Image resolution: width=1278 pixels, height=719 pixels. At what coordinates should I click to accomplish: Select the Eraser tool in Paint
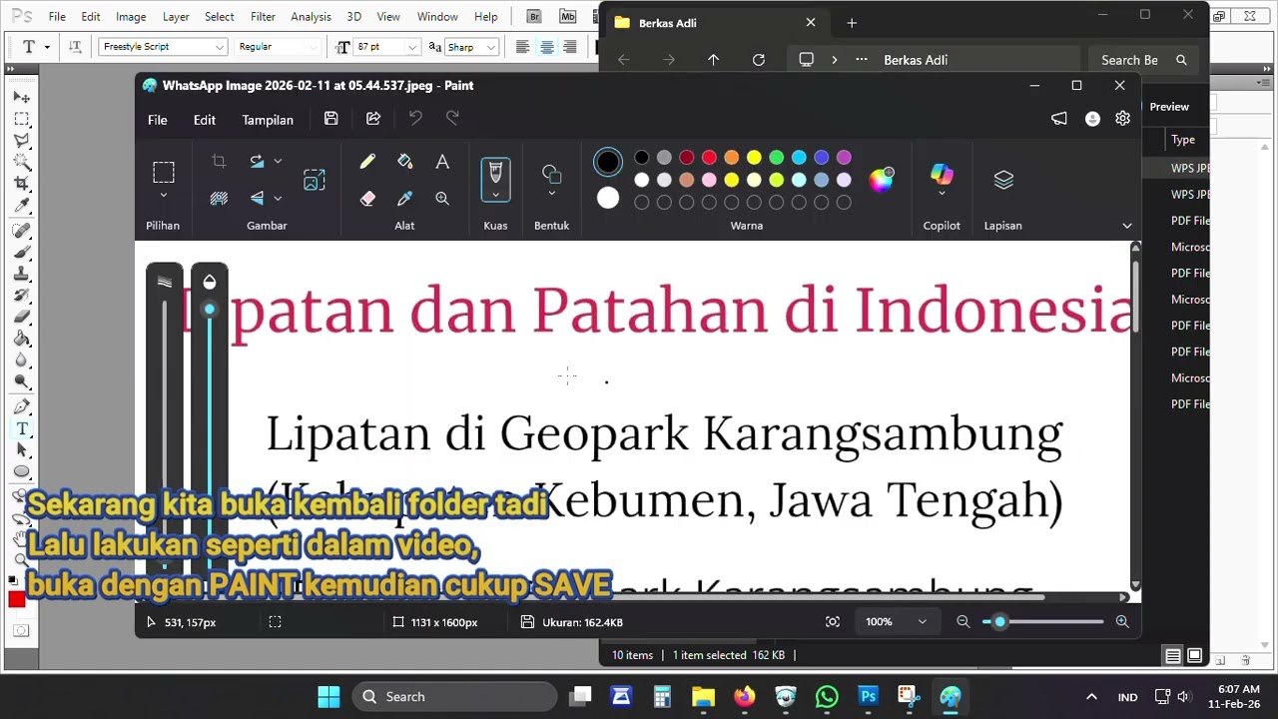pyautogui.click(x=367, y=199)
